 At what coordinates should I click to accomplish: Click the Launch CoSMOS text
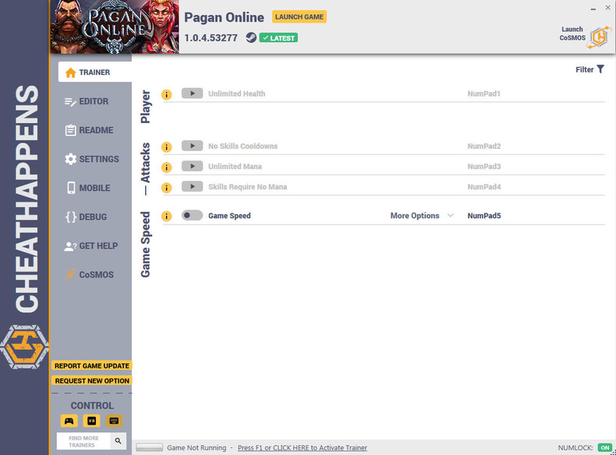click(572, 34)
